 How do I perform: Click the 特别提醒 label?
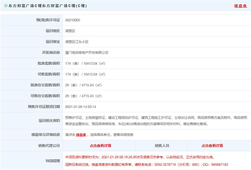point(53,161)
